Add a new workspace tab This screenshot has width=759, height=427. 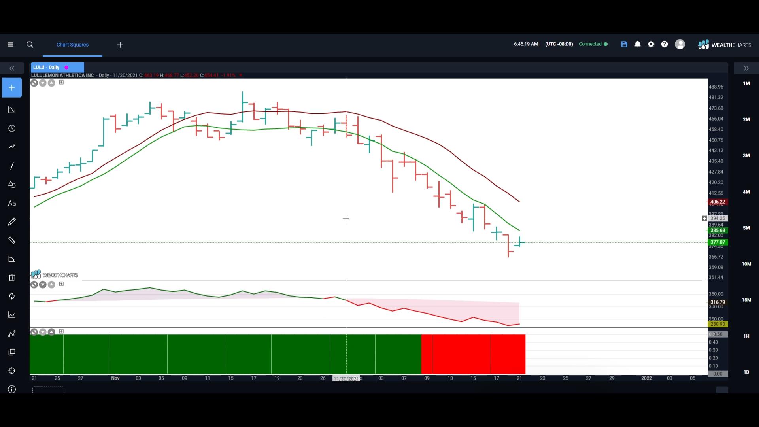pos(120,45)
